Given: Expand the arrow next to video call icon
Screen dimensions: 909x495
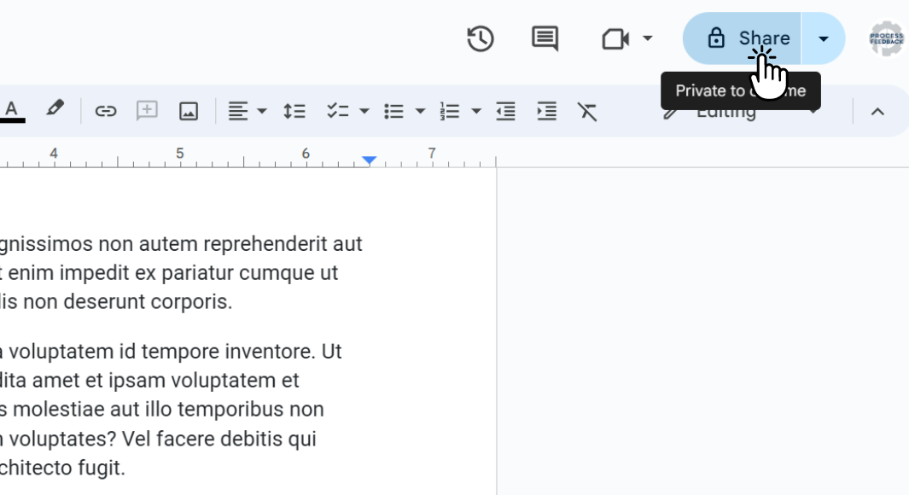Looking at the screenshot, I should pos(648,38).
